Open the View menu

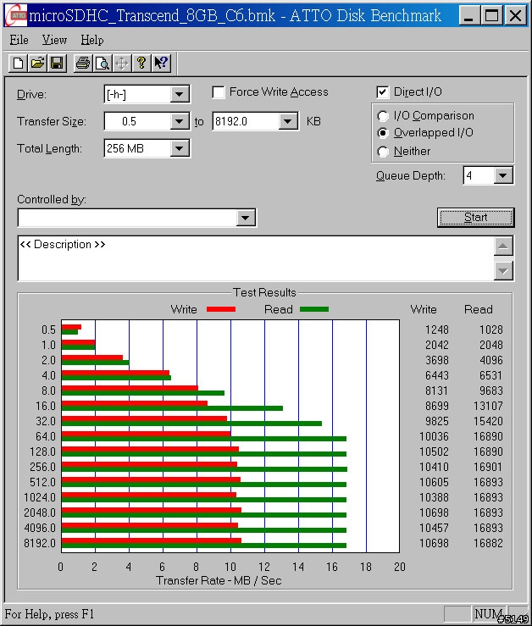pos(54,40)
